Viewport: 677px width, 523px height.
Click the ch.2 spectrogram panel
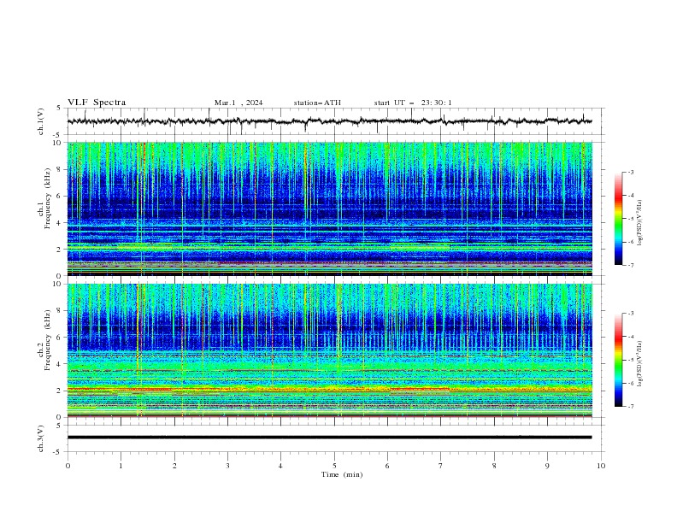tap(329, 350)
